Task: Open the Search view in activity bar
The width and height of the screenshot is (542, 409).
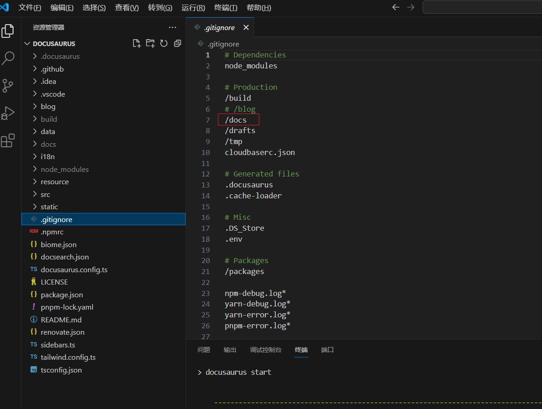Action: (x=8, y=58)
